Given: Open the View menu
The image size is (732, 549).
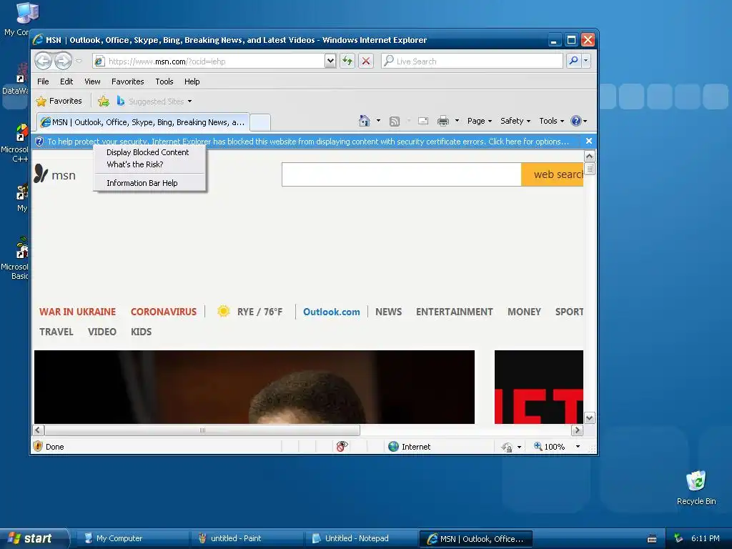Looking at the screenshot, I should 92,81.
